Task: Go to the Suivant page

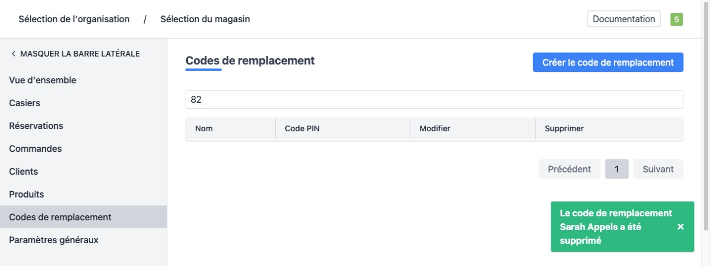Action: [658, 169]
